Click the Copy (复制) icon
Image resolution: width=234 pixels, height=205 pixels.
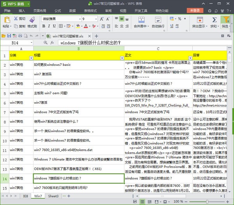(x=16, y=26)
